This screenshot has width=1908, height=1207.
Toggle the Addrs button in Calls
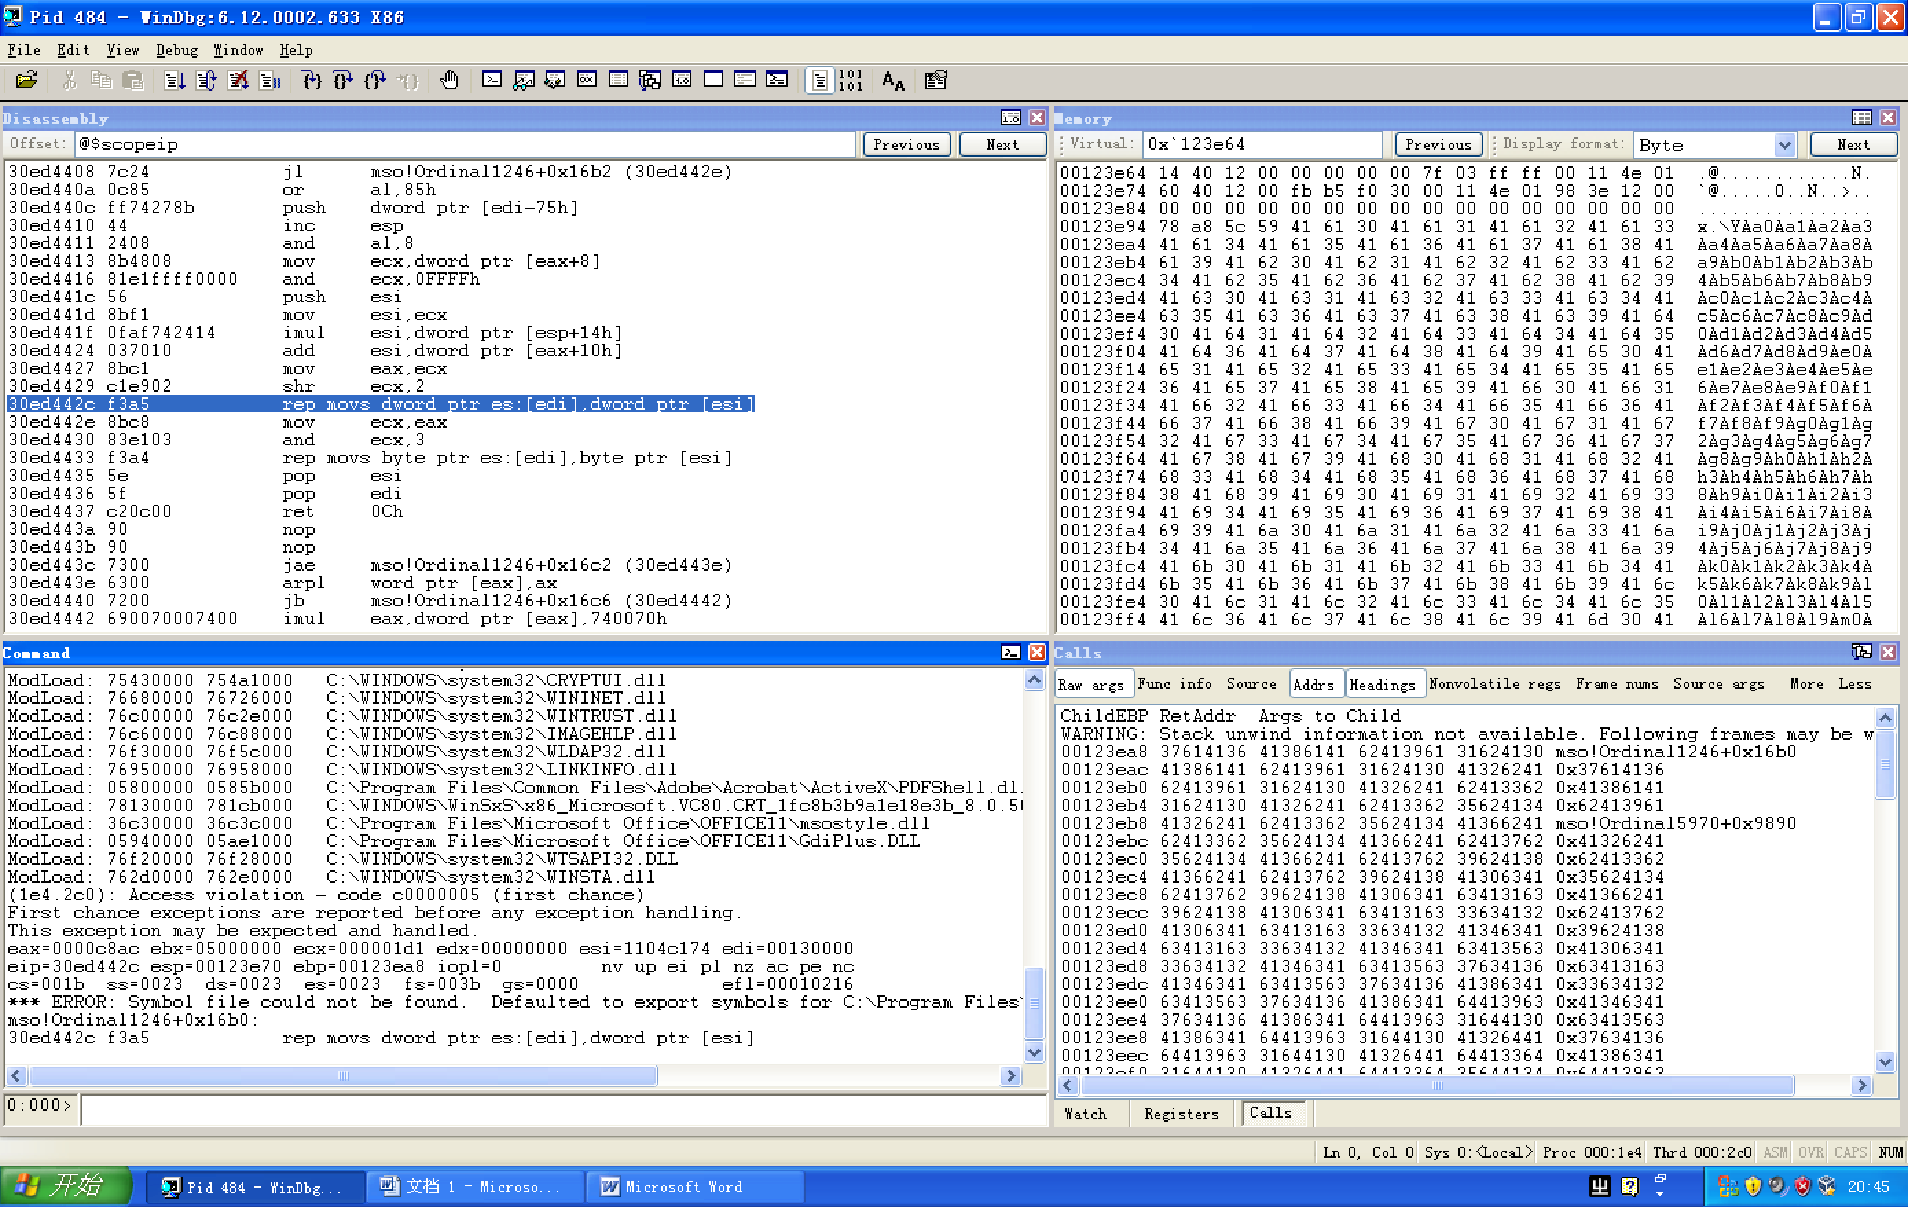click(1313, 685)
